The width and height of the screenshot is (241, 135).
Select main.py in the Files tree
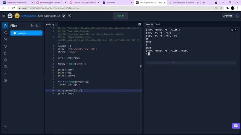tap(26, 33)
